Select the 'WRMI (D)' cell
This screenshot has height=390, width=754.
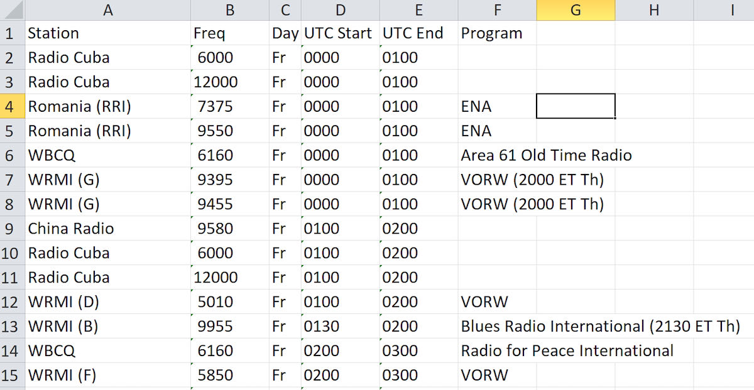pyautogui.click(x=108, y=302)
